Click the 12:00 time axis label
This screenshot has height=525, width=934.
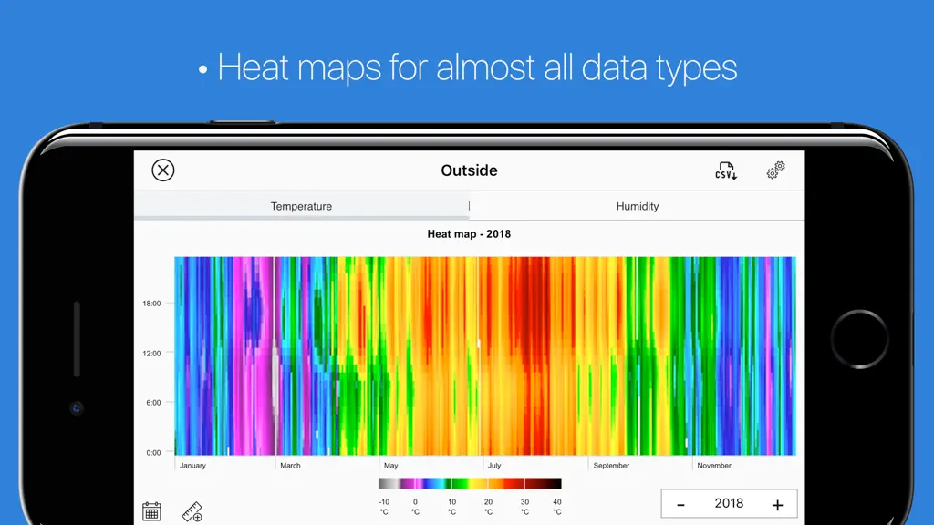point(151,353)
